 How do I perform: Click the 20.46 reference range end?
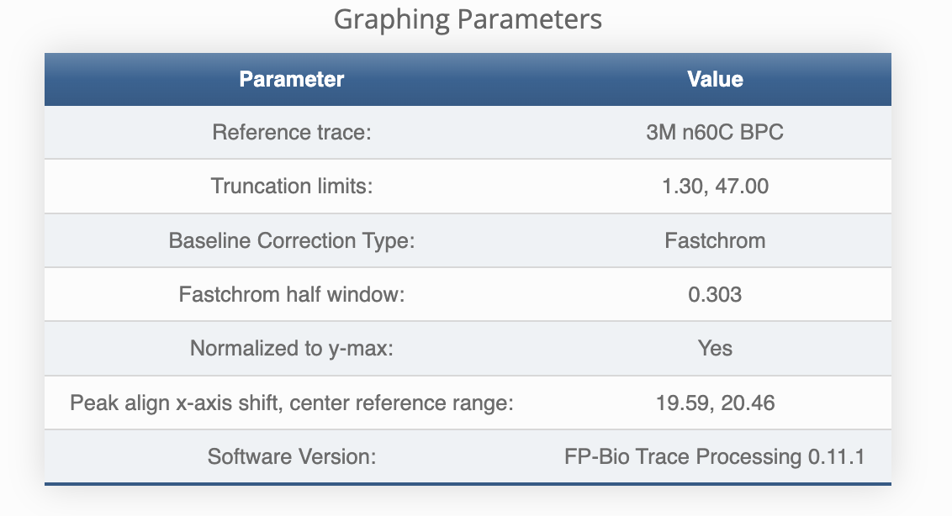748,403
